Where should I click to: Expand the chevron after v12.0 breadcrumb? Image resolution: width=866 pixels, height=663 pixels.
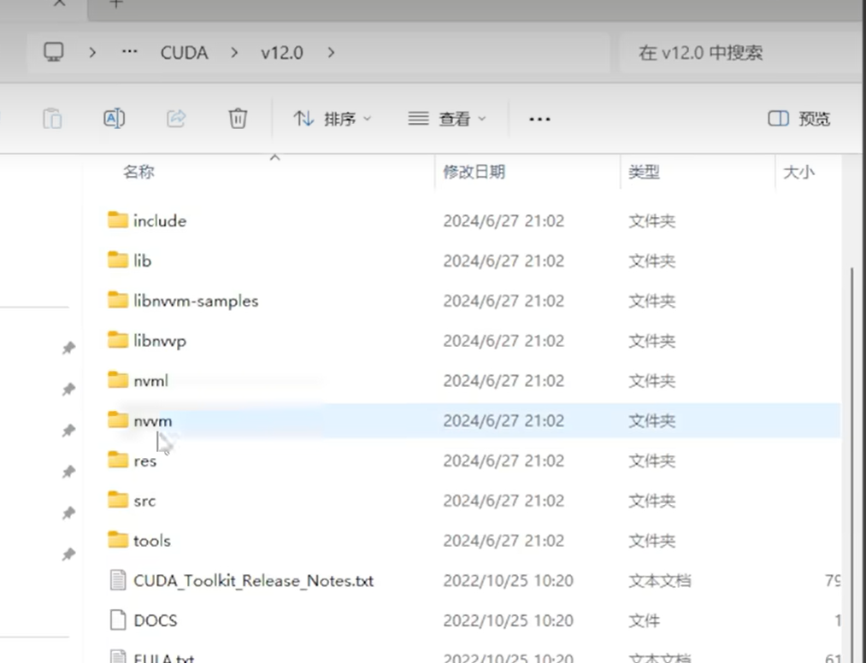[x=331, y=52]
